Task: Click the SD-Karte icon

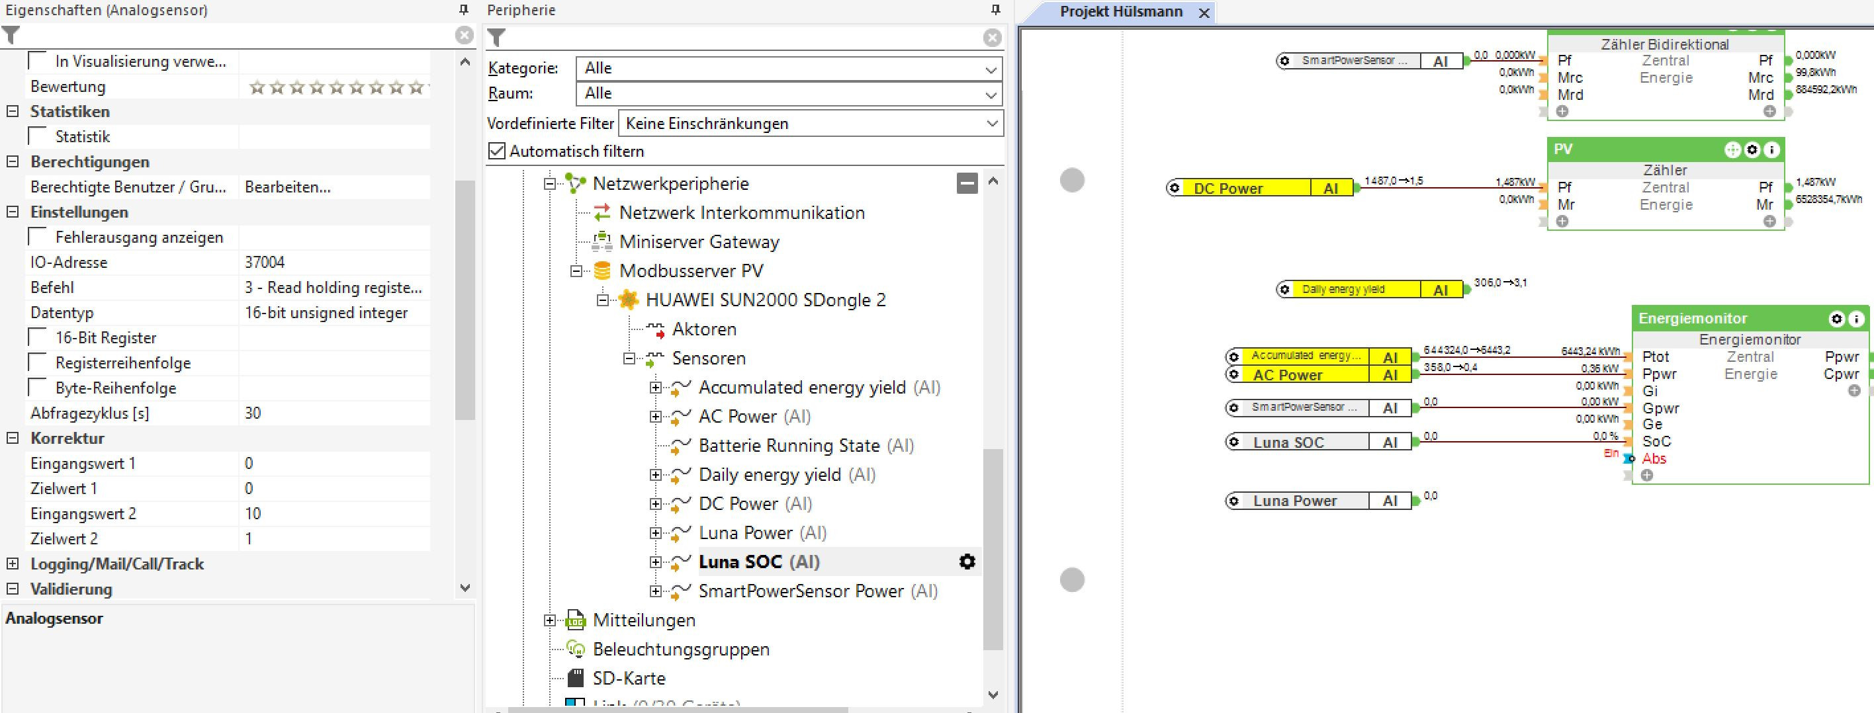Action: 576,678
